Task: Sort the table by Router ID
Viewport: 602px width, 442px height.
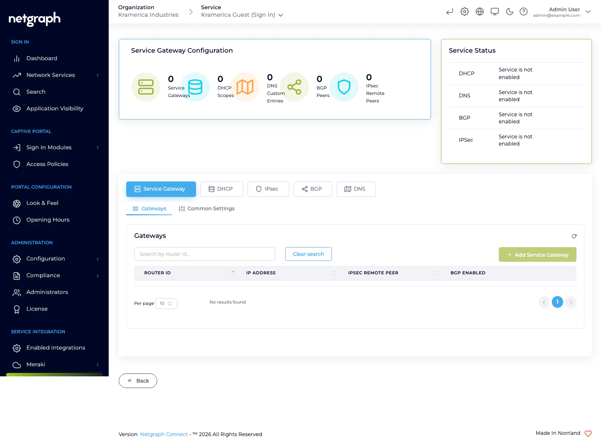Action: pyautogui.click(x=233, y=273)
